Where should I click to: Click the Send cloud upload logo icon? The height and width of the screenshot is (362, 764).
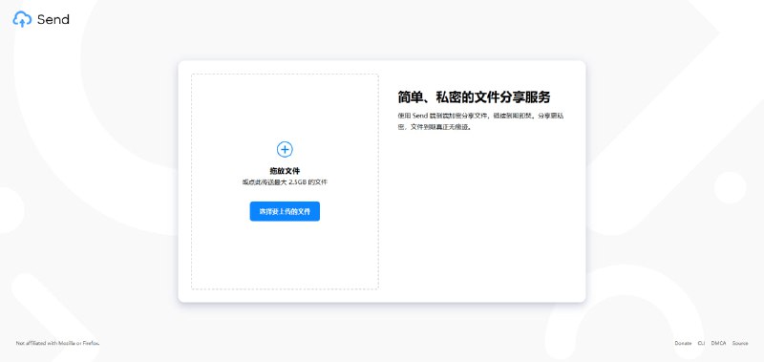pos(22,19)
